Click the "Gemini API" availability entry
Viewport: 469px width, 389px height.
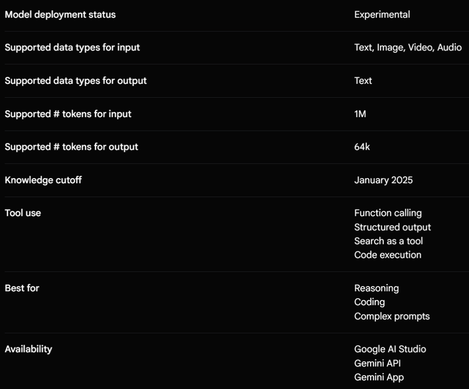[x=378, y=363]
